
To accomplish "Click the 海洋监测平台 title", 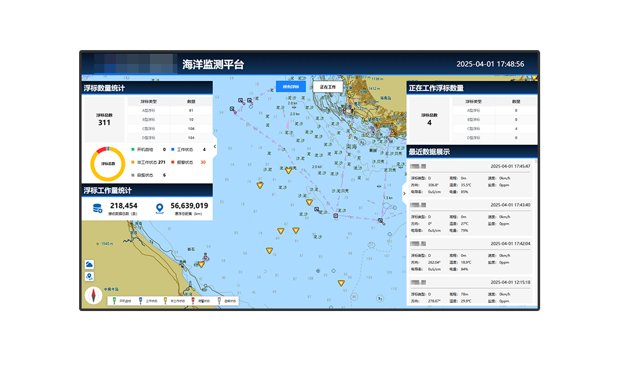I will tap(213, 64).
